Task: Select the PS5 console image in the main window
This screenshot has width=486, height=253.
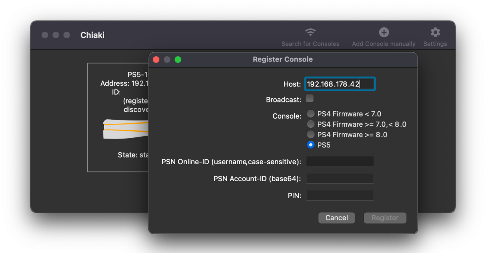Action: 125,129
